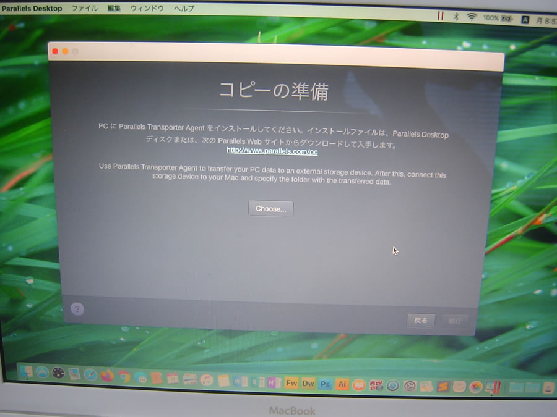The image size is (557, 417).
Task: Minimize the コピーの準備 window
Action: click(66, 52)
